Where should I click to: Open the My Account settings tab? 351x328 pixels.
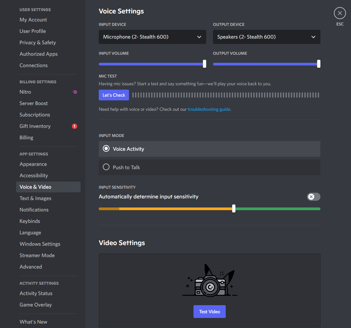click(33, 20)
